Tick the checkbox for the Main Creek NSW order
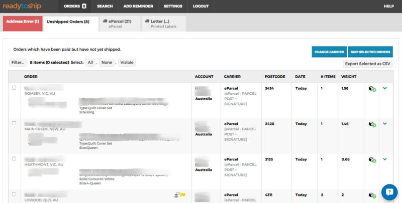402x203 pixels. pyautogui.click(x=14, y=123)
